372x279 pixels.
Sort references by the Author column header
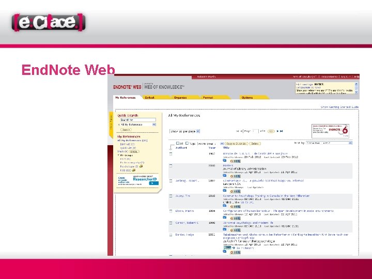tap(181, 148)
